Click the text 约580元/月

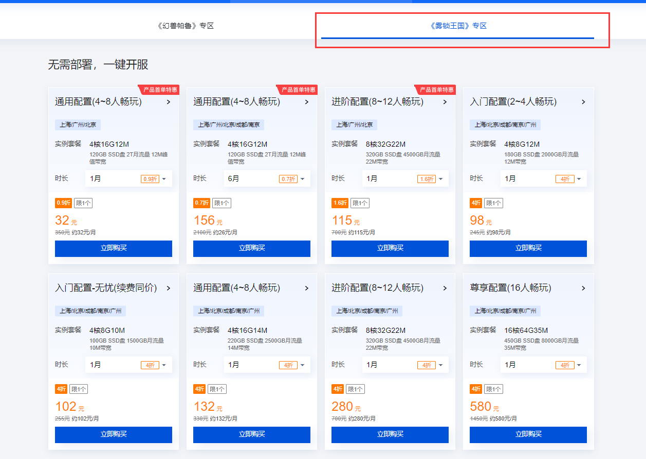pos(504,418)
